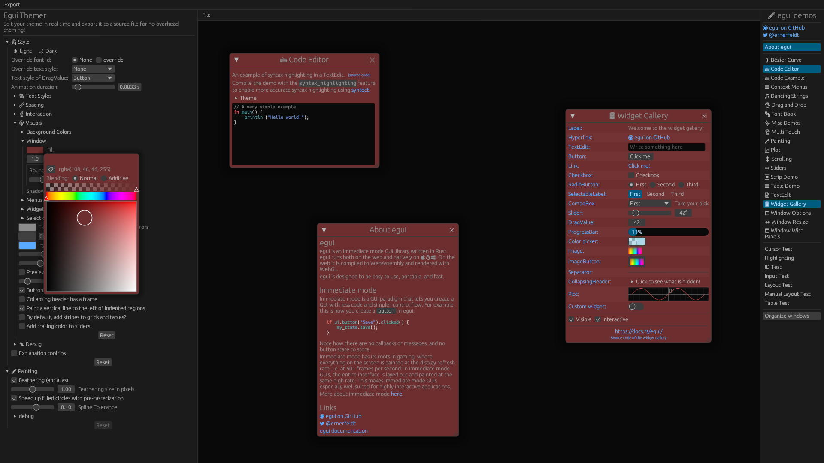Screen dimensions: 824x463
Task: Enable stripes for grids and tables
Action: [21, 317]
